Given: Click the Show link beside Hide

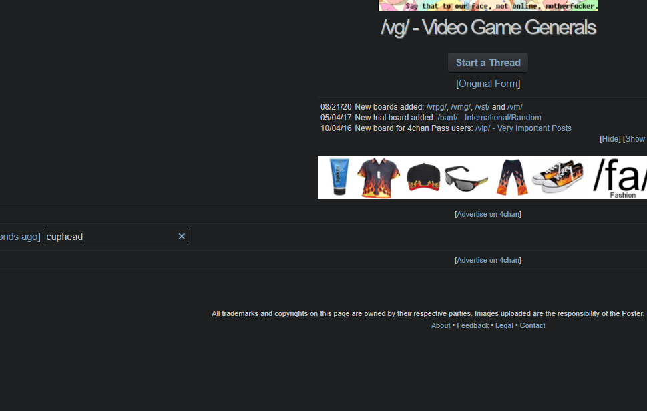Looking at the screenshot, I should tap(635, 139).
